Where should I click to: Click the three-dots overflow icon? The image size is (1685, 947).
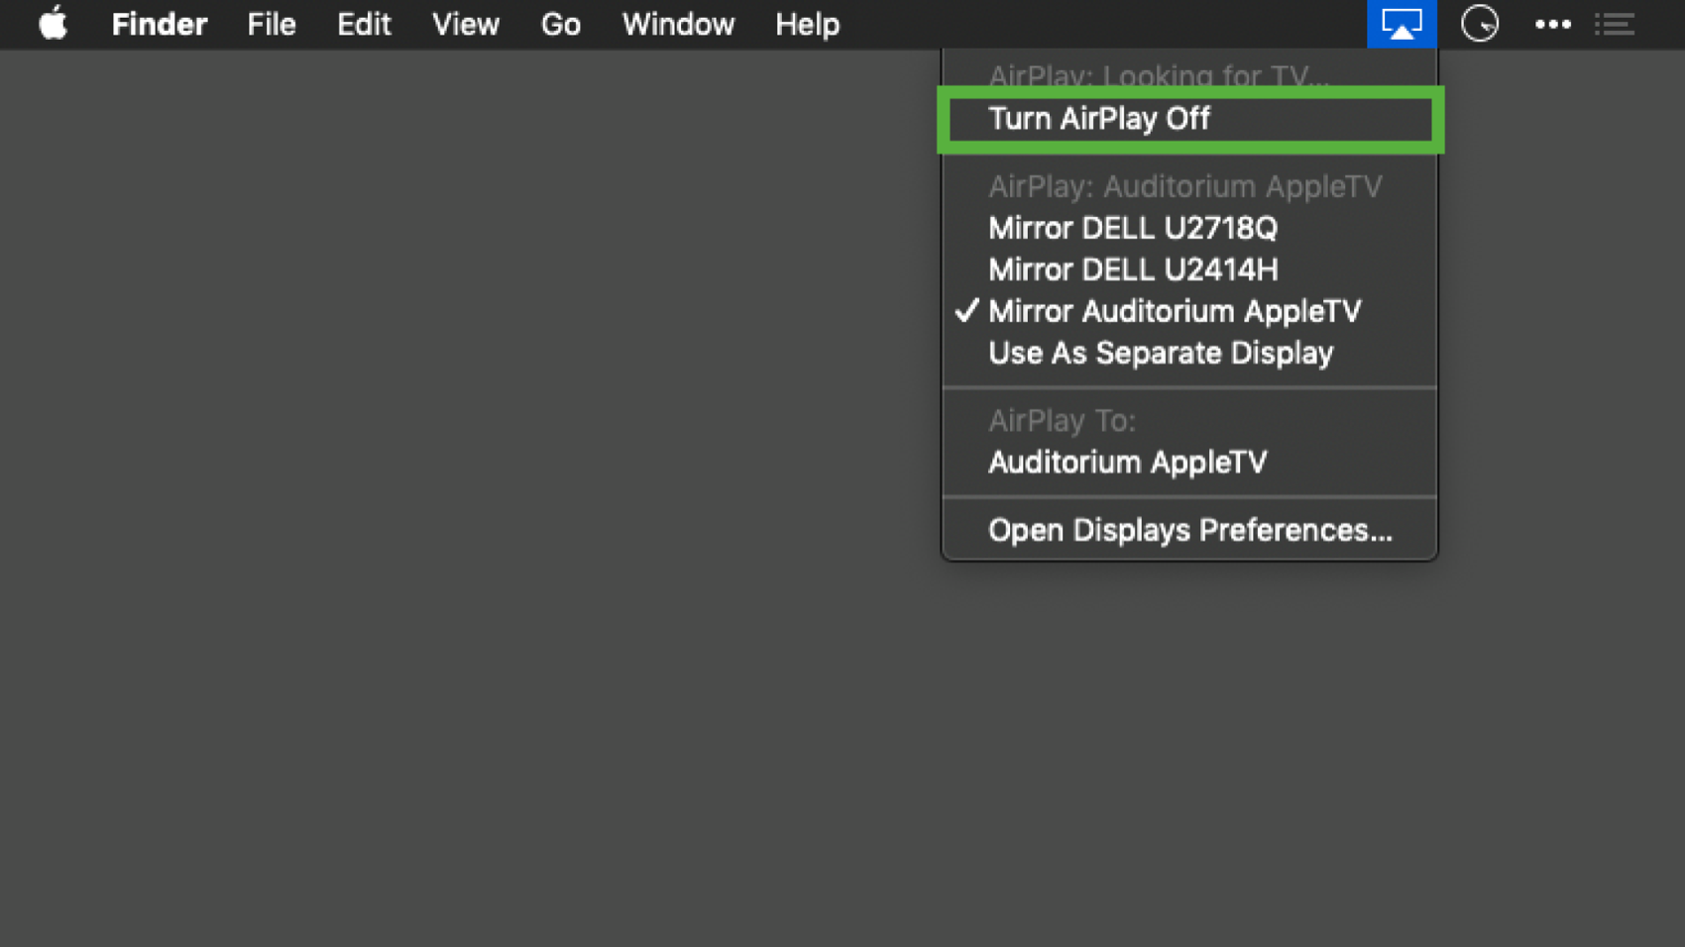1552,24
